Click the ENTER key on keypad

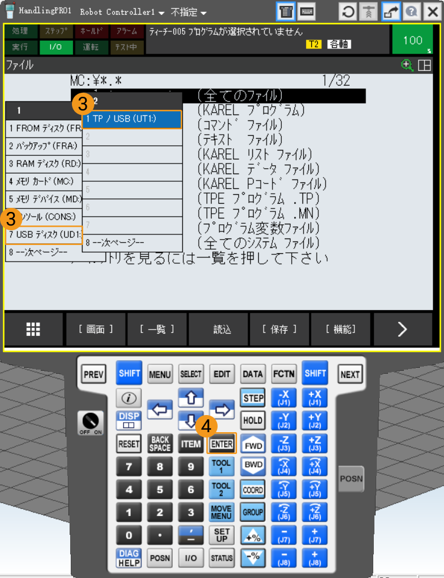pyautogui.click(x=222, y=444)
